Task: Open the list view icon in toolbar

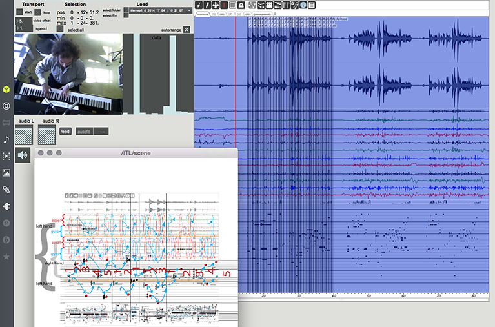Action: click(312, 5)
